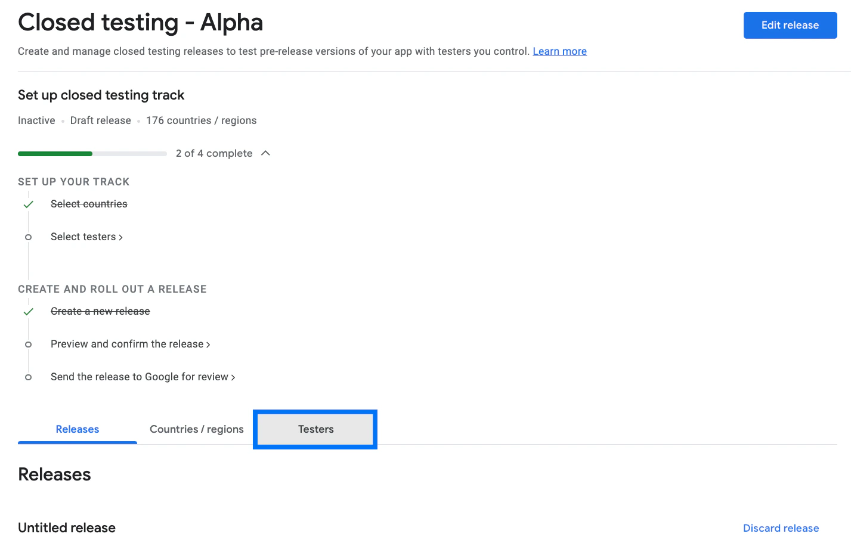
Task: Click the chevron after Select testers
Action: [x=121, y=237]
